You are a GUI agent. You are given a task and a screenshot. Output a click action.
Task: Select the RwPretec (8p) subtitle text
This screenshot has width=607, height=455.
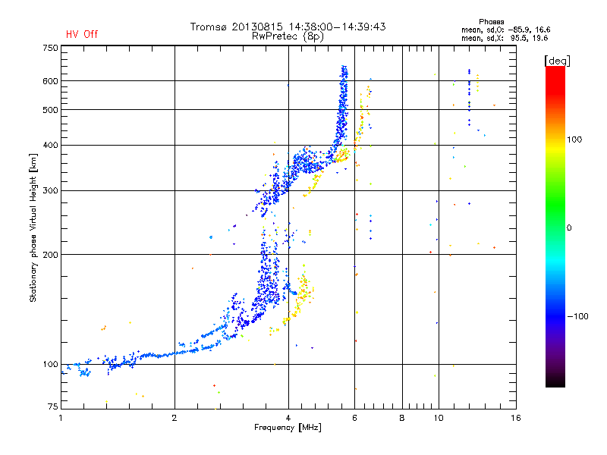[288, 36]
